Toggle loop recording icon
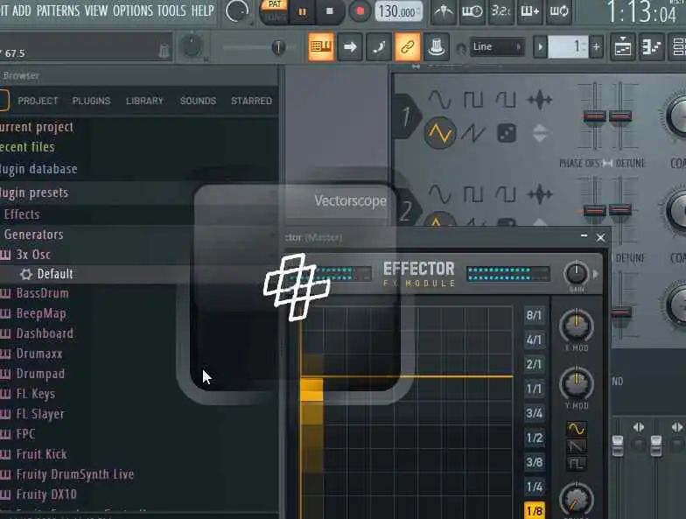Viewport: 686px width, 519px height. pyautogui.click(x=558, y=11)
